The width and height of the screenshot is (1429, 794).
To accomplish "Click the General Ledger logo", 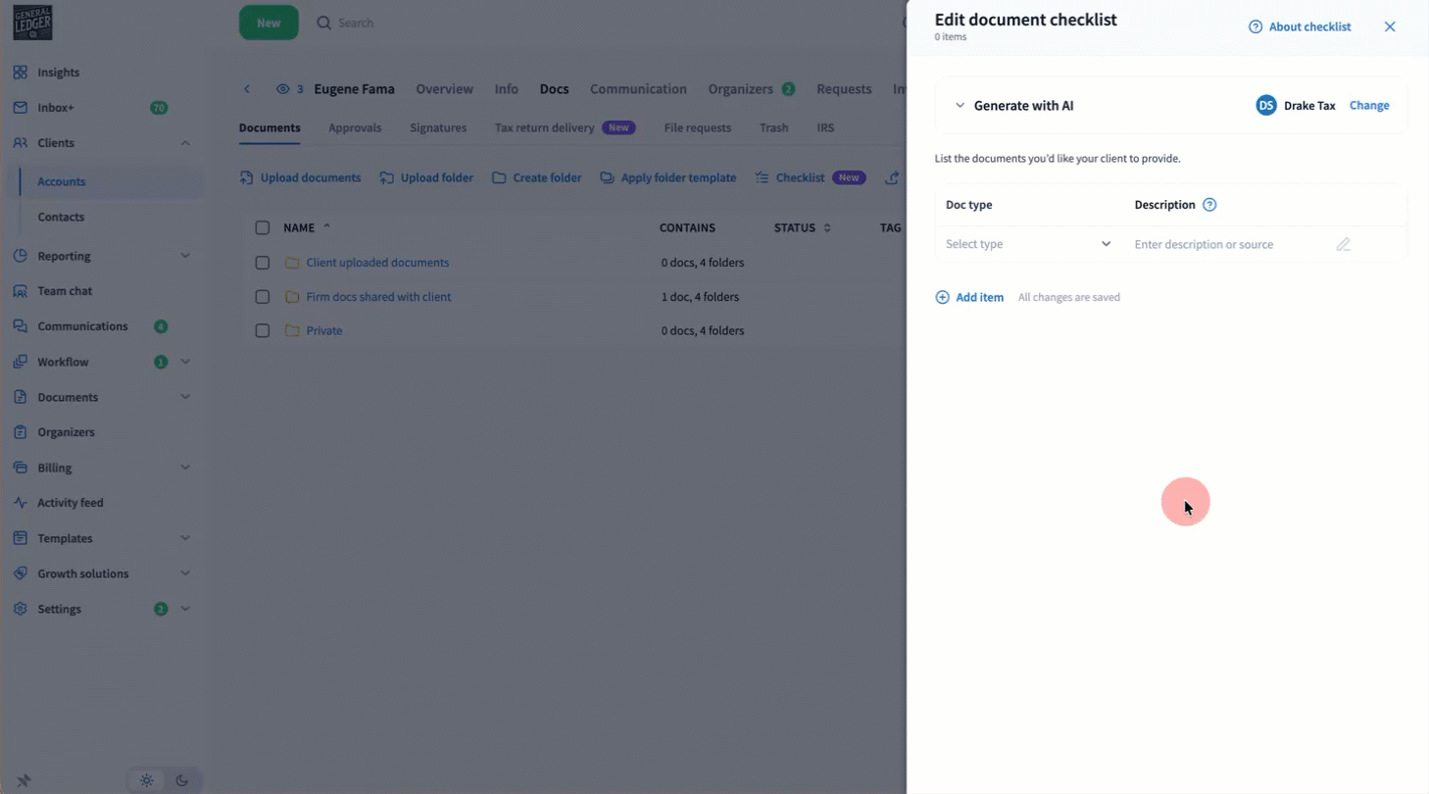I will (x=32, y=23).
